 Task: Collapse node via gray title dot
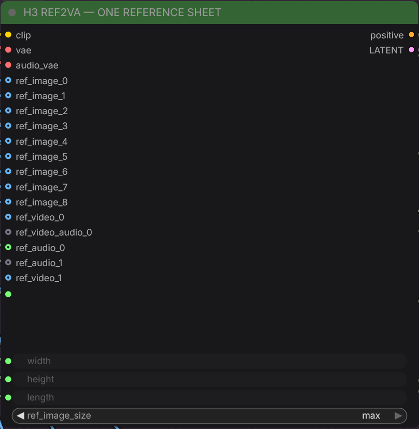tap(12, 12)
